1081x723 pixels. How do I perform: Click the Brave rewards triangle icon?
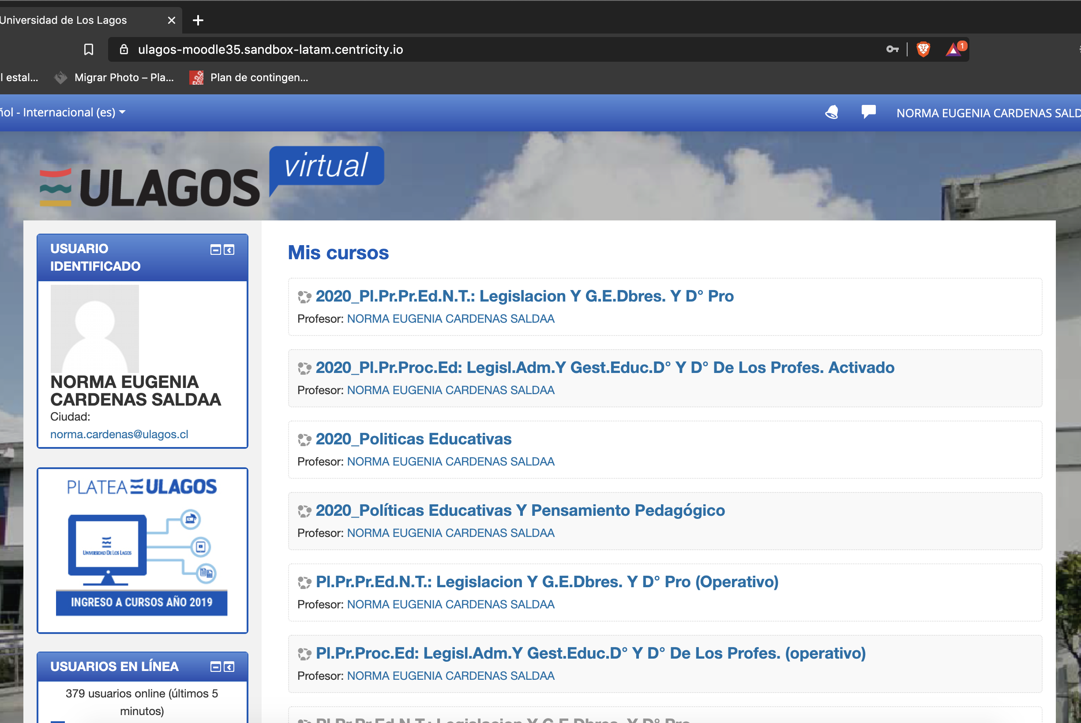(x=953, y=49)
